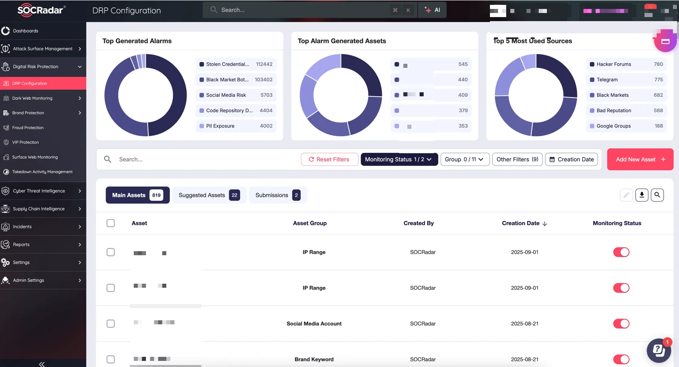Expand Cyber Threat Intelligence chevron
This screenshot has height=367, width=679.
(x=80, y=191)
